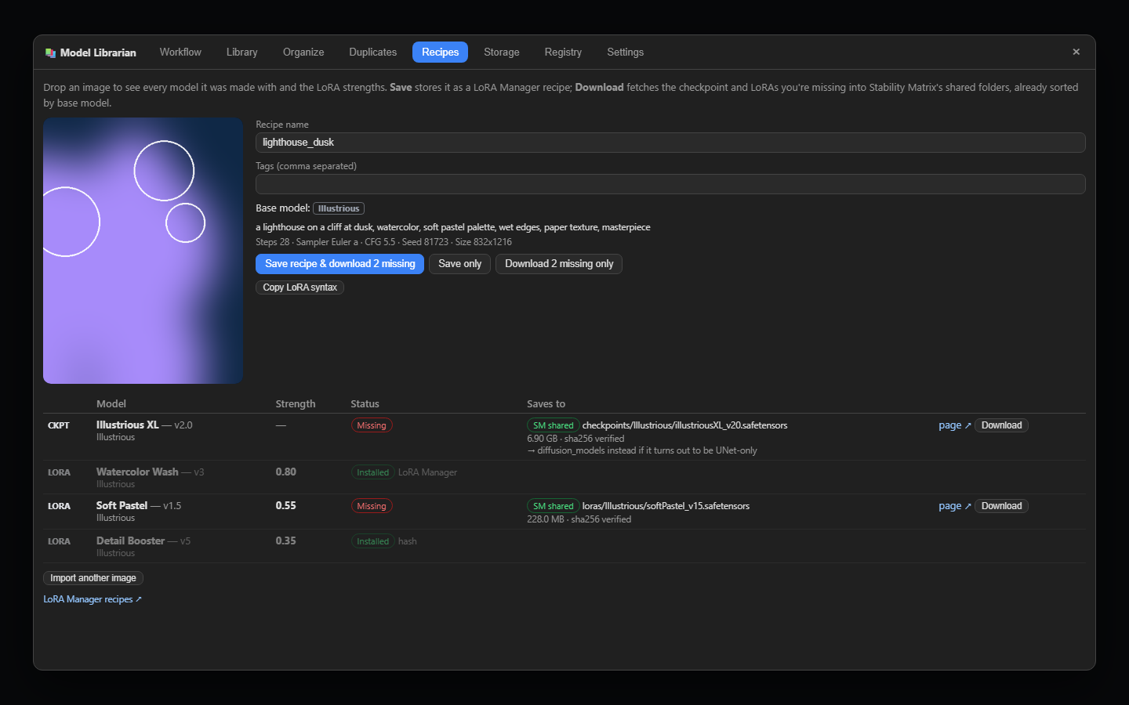Click the Missing status for Soft Pastel
The width and height of the screenshot is (1129, 705).
click(x=372, y=506)
